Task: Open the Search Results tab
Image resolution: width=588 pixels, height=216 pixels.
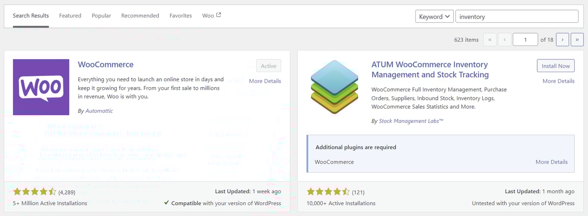Action: 31,16
